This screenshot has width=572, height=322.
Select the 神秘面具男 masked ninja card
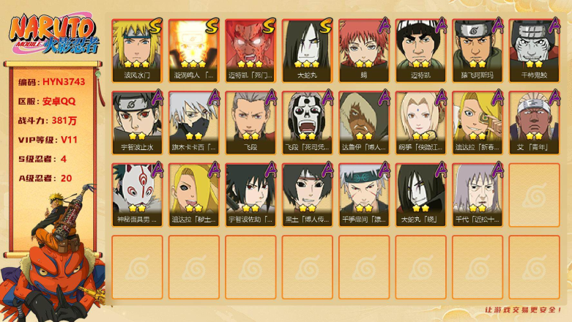[x=137, y=195]
